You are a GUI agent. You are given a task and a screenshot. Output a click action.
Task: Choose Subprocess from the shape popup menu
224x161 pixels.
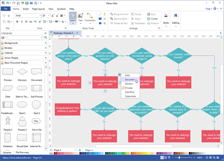coord(130,96)
